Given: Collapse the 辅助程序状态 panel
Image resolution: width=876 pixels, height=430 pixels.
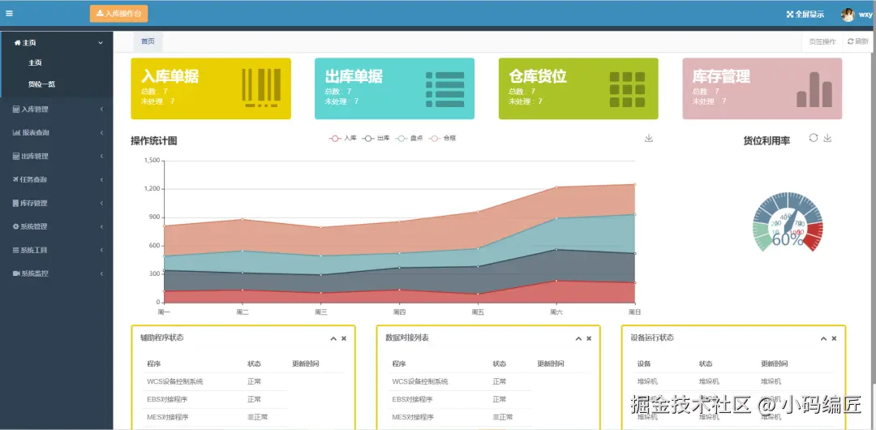Looking at the screenshot, I should (x=333, y=338).
